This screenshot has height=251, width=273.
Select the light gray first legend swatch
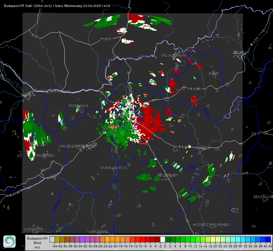(52, 240)
